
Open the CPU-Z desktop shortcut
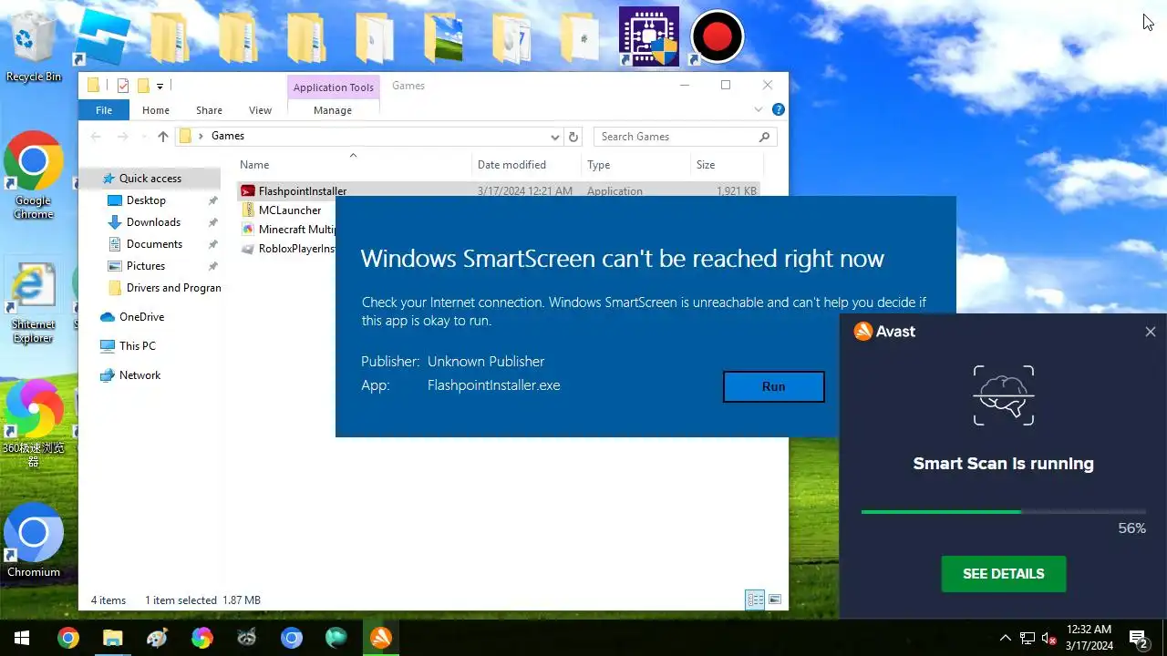tap(649, 36)
